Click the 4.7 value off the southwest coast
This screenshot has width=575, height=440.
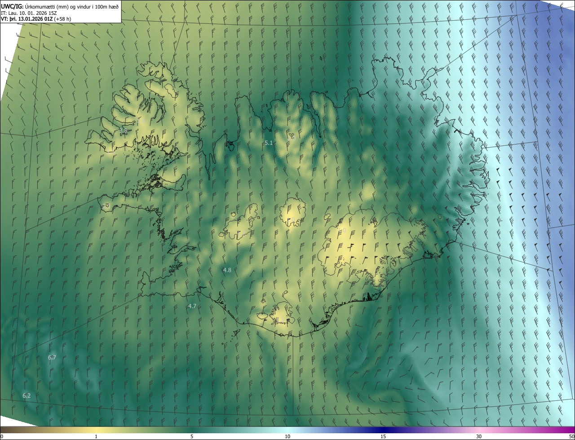click(192, 306)
